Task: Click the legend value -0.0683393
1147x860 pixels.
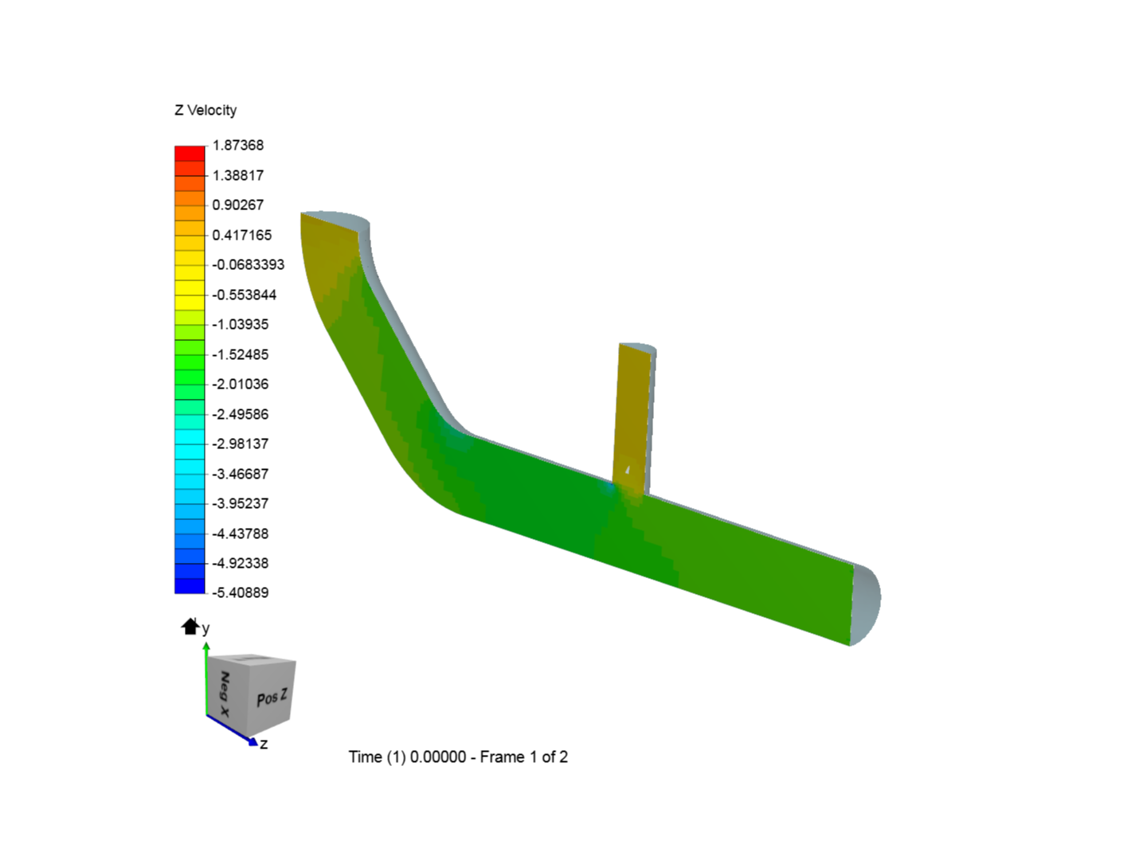Action: point(248,264)
